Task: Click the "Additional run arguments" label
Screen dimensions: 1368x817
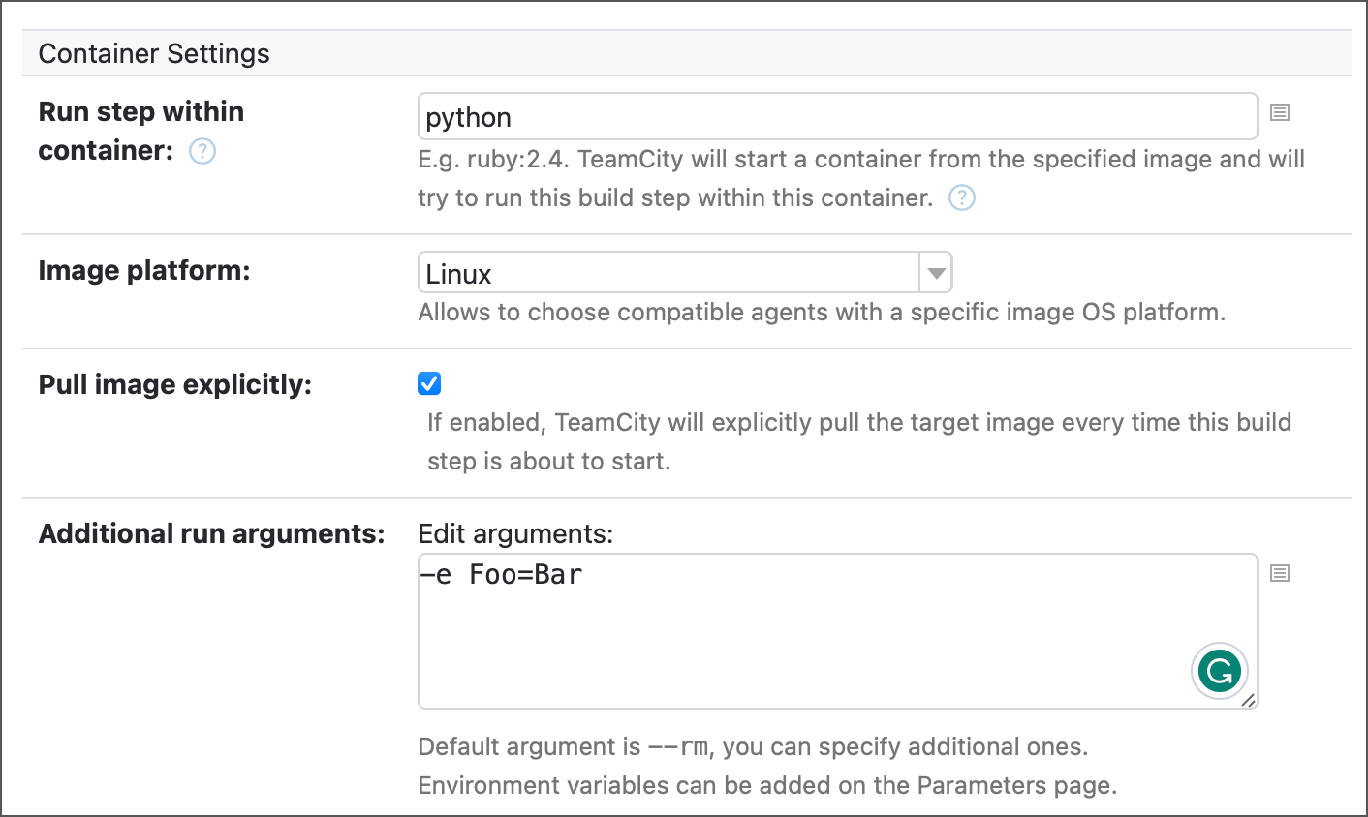Action: coord(211,533)
